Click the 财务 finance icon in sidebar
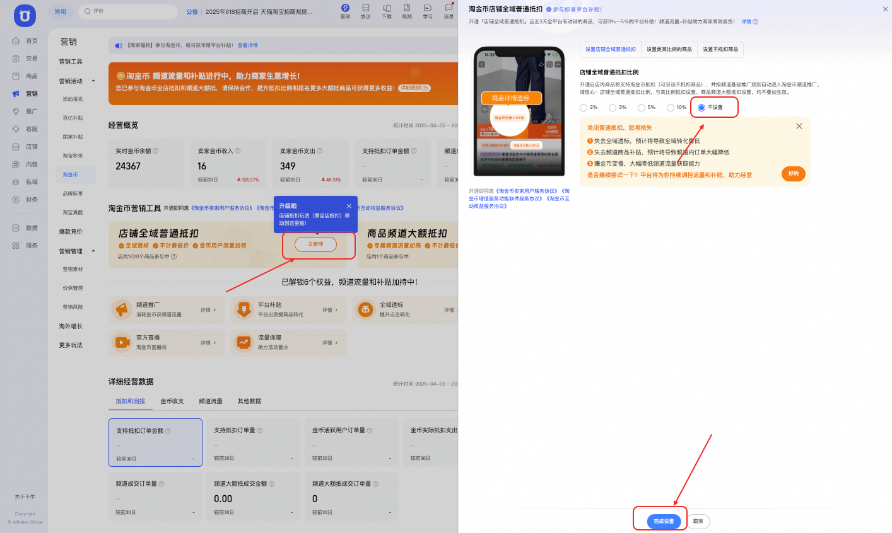Screen dimensions: 892x533 16,200
